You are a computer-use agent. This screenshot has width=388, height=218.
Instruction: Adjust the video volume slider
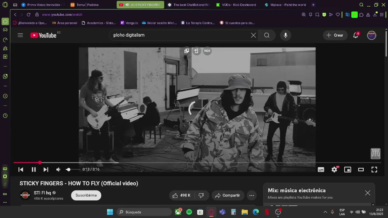pyautogui.click(x=73, y=170)
